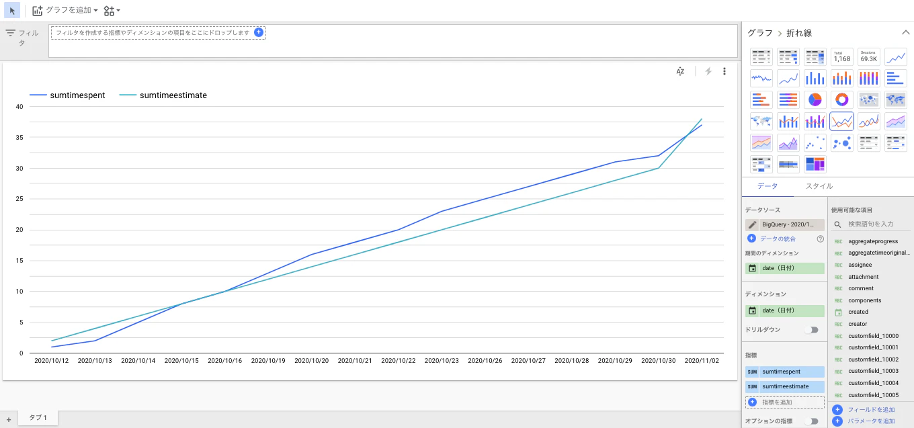Click 指標を追加 to add a metric

pyautogui.click(x=785, y=402)
